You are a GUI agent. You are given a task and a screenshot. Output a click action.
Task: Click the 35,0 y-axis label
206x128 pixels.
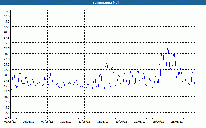pos(7,43)
